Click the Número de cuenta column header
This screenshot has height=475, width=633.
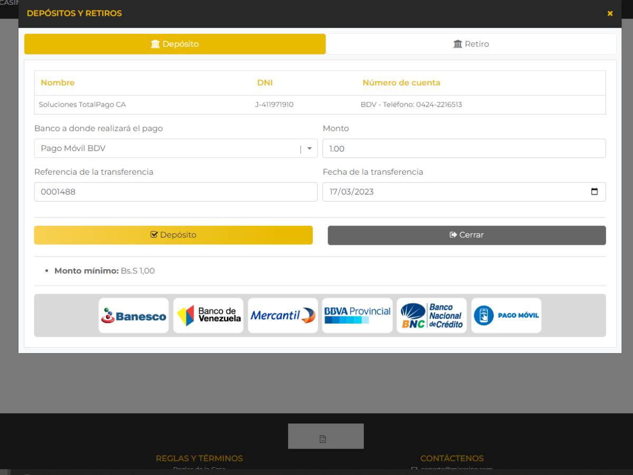(x=401, y=83)
